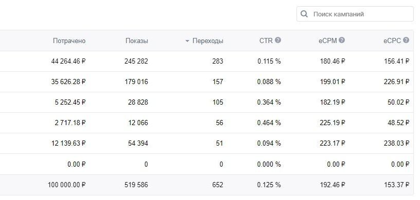
Task: Toggle the sort arrow beside Переходы
Action: (x=187, y=41)
